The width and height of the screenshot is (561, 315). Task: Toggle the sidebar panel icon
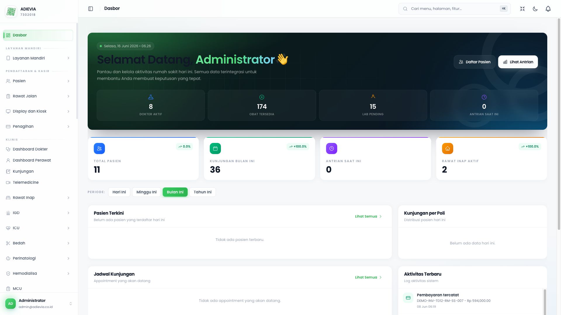click(x=91, y=9)
